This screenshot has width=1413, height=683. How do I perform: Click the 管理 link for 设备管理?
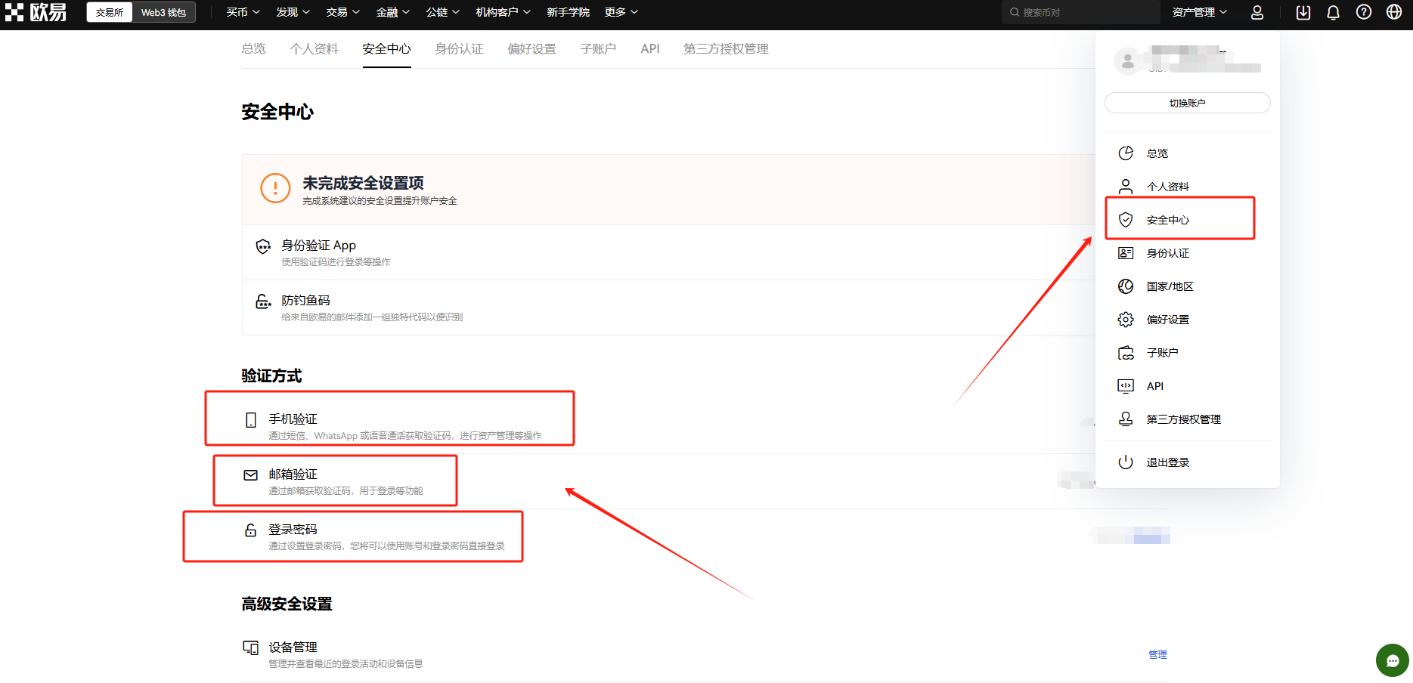pos(1157,655)
